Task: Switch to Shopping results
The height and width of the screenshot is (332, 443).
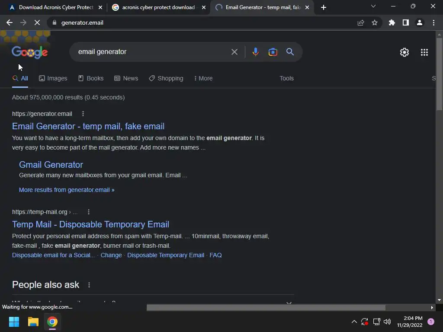Action: [x=166, y=79]
